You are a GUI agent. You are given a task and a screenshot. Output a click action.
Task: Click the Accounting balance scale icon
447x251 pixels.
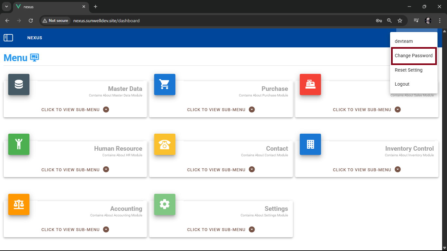[19, 204]
